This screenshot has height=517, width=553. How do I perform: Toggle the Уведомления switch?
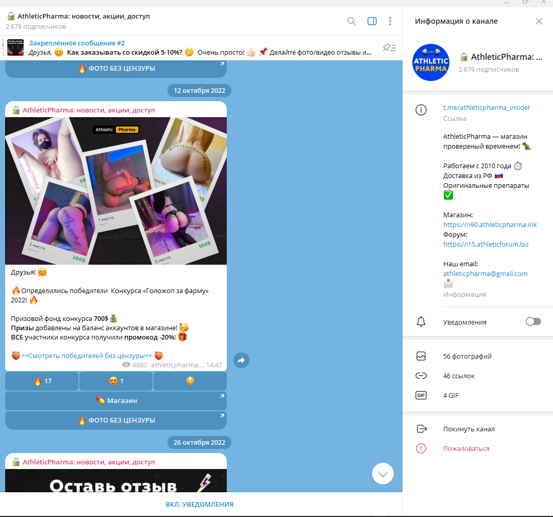tap(533, 321)
